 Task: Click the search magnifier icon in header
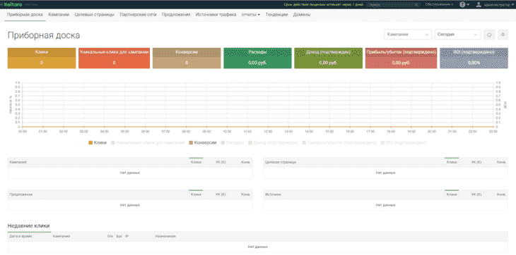pyautogui.click(x=416, y=5)
